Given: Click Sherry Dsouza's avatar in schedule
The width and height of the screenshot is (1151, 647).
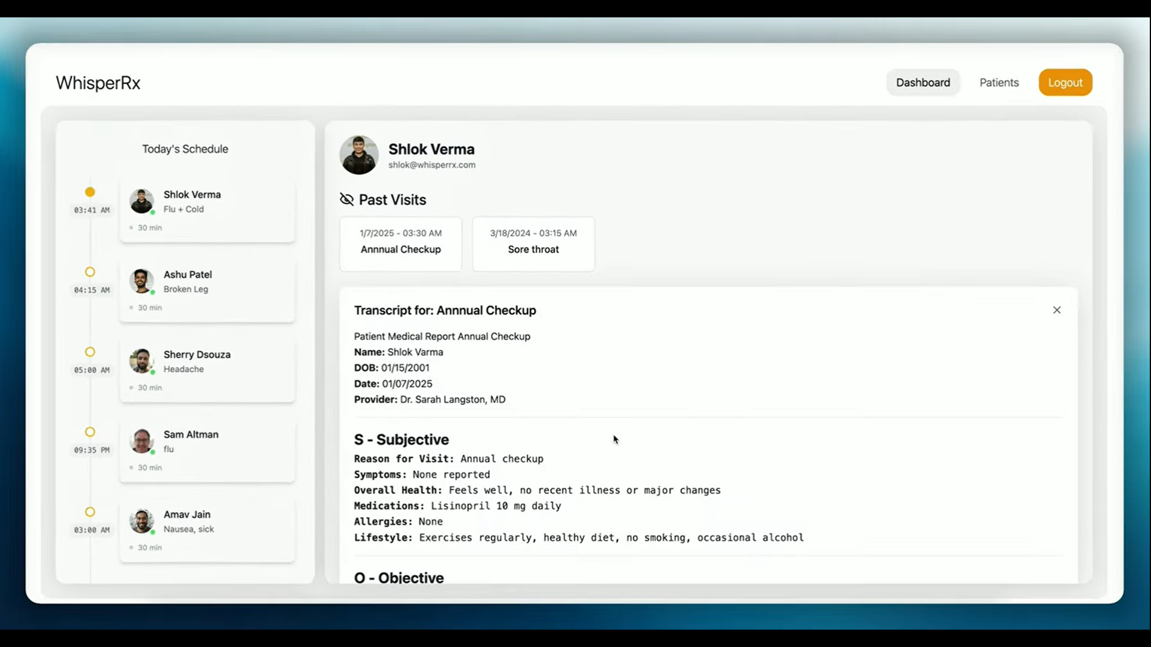Looking at the screenshot, I should click(x=141, y=361).
